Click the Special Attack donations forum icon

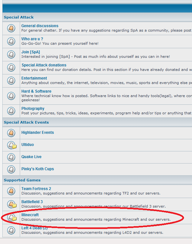(11, 67)
